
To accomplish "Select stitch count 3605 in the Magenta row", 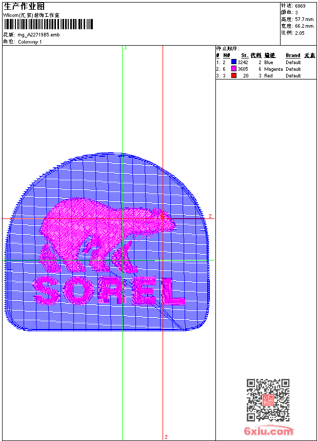I will coord(243,69).
